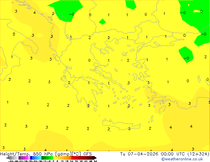Image resolution: width=210 pixels, height=162 pixels.
Task: Select the dark blue legend swatch
Action: (x=31, y=158)
